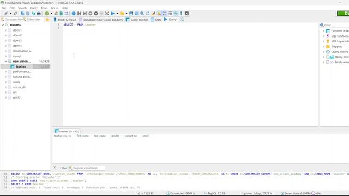Image resolution: width=349 pixels, height=196 pixels.
Task: Click the blue help icon
Action: (74, 14)
